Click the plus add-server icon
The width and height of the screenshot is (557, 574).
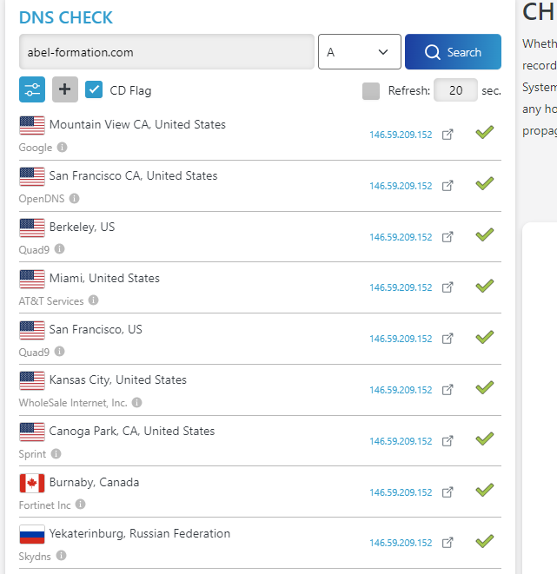tap(65, 89)
